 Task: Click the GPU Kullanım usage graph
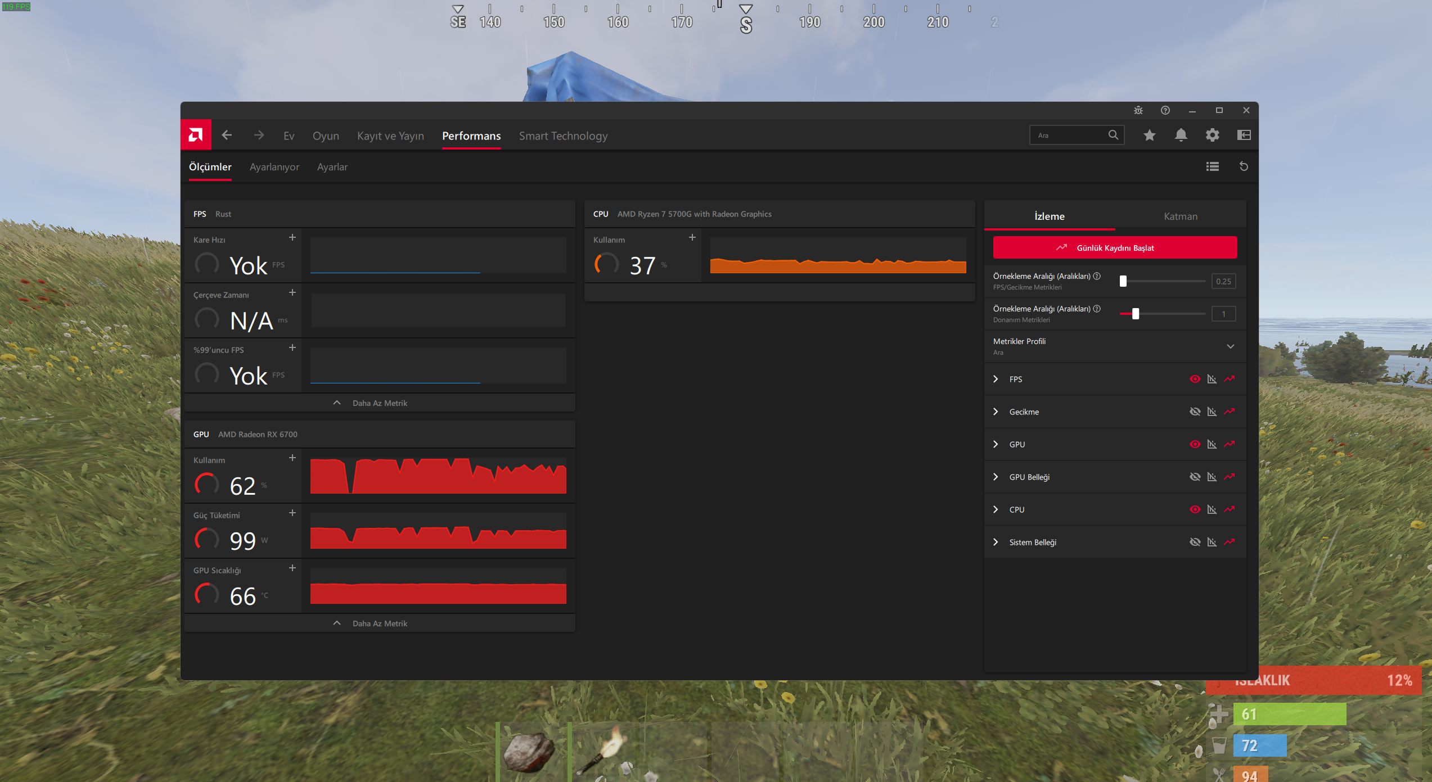438,476
